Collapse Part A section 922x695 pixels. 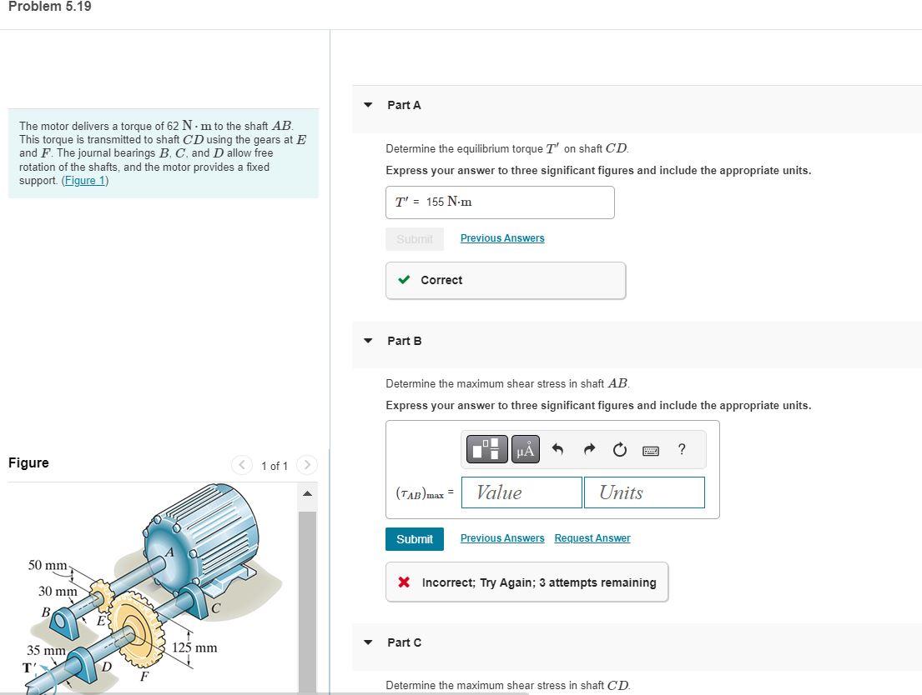(368, 105)
